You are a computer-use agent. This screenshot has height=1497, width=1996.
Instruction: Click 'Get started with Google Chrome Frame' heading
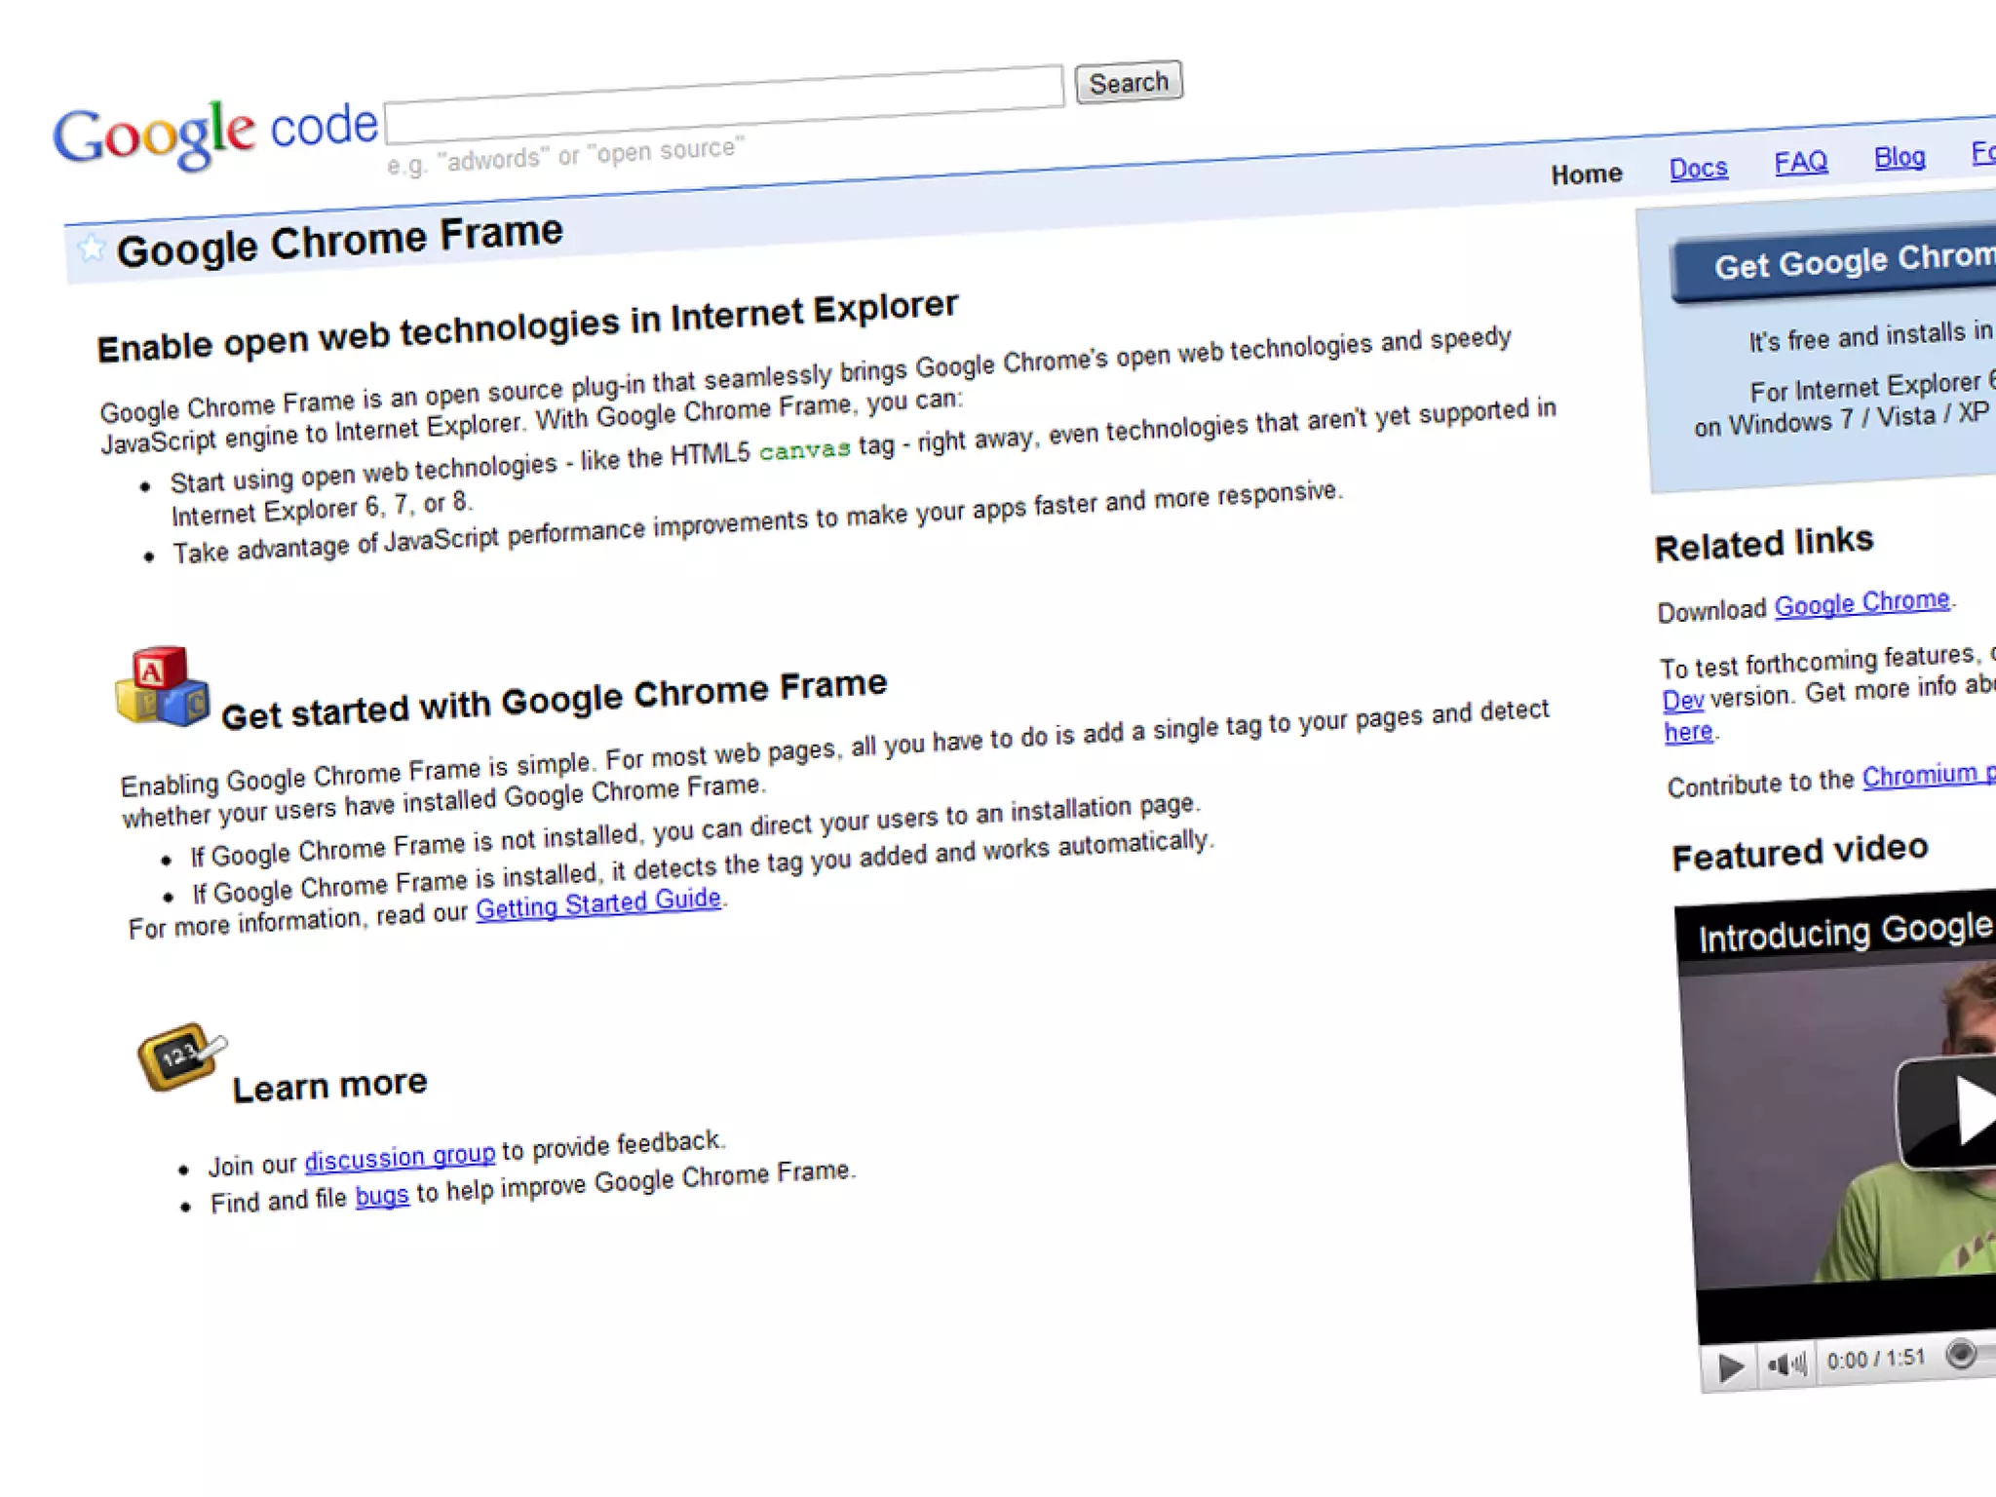(x=554, y=700)
